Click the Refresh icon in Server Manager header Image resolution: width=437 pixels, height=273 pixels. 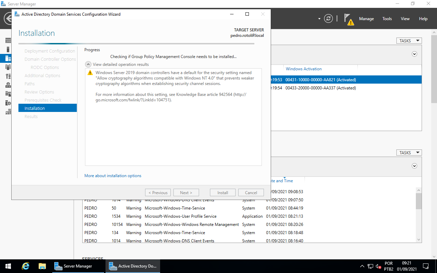click(x=328, y=18)
